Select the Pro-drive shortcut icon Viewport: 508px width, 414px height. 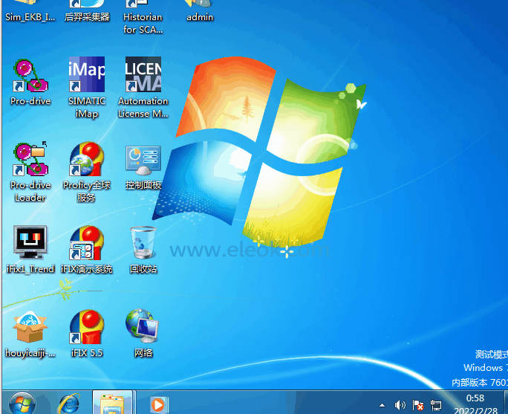(30, 83)
